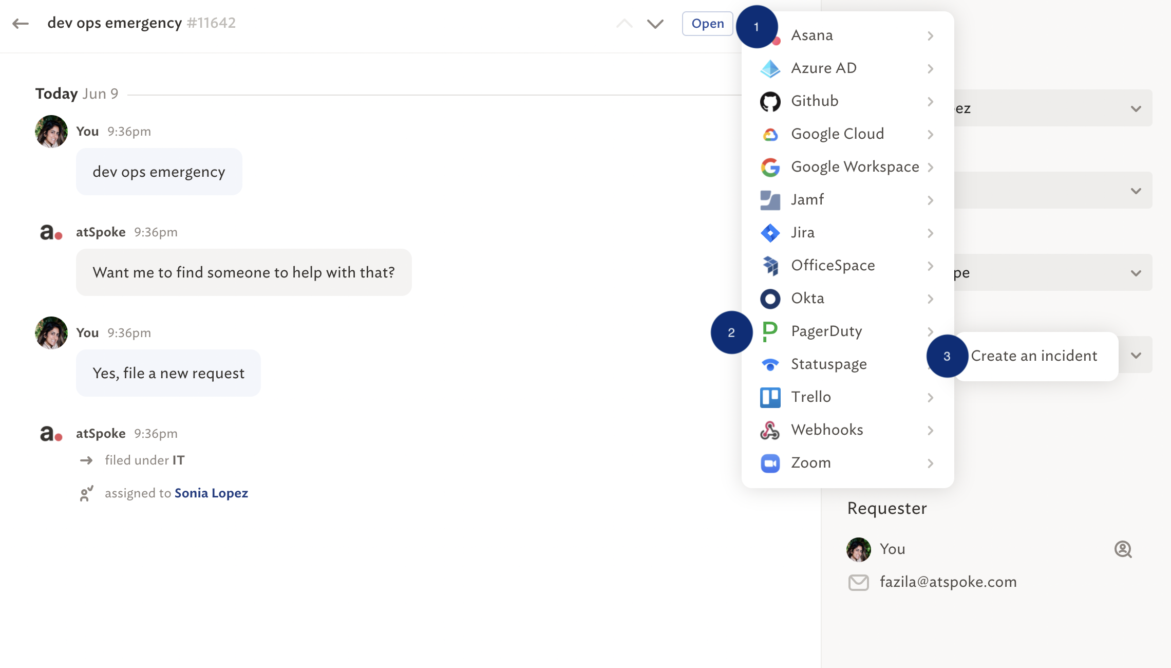The width and height of the screenshot is (1171, 668).
Task: Click the assigned-to person check icon
Action: click(x=87, y=493)
